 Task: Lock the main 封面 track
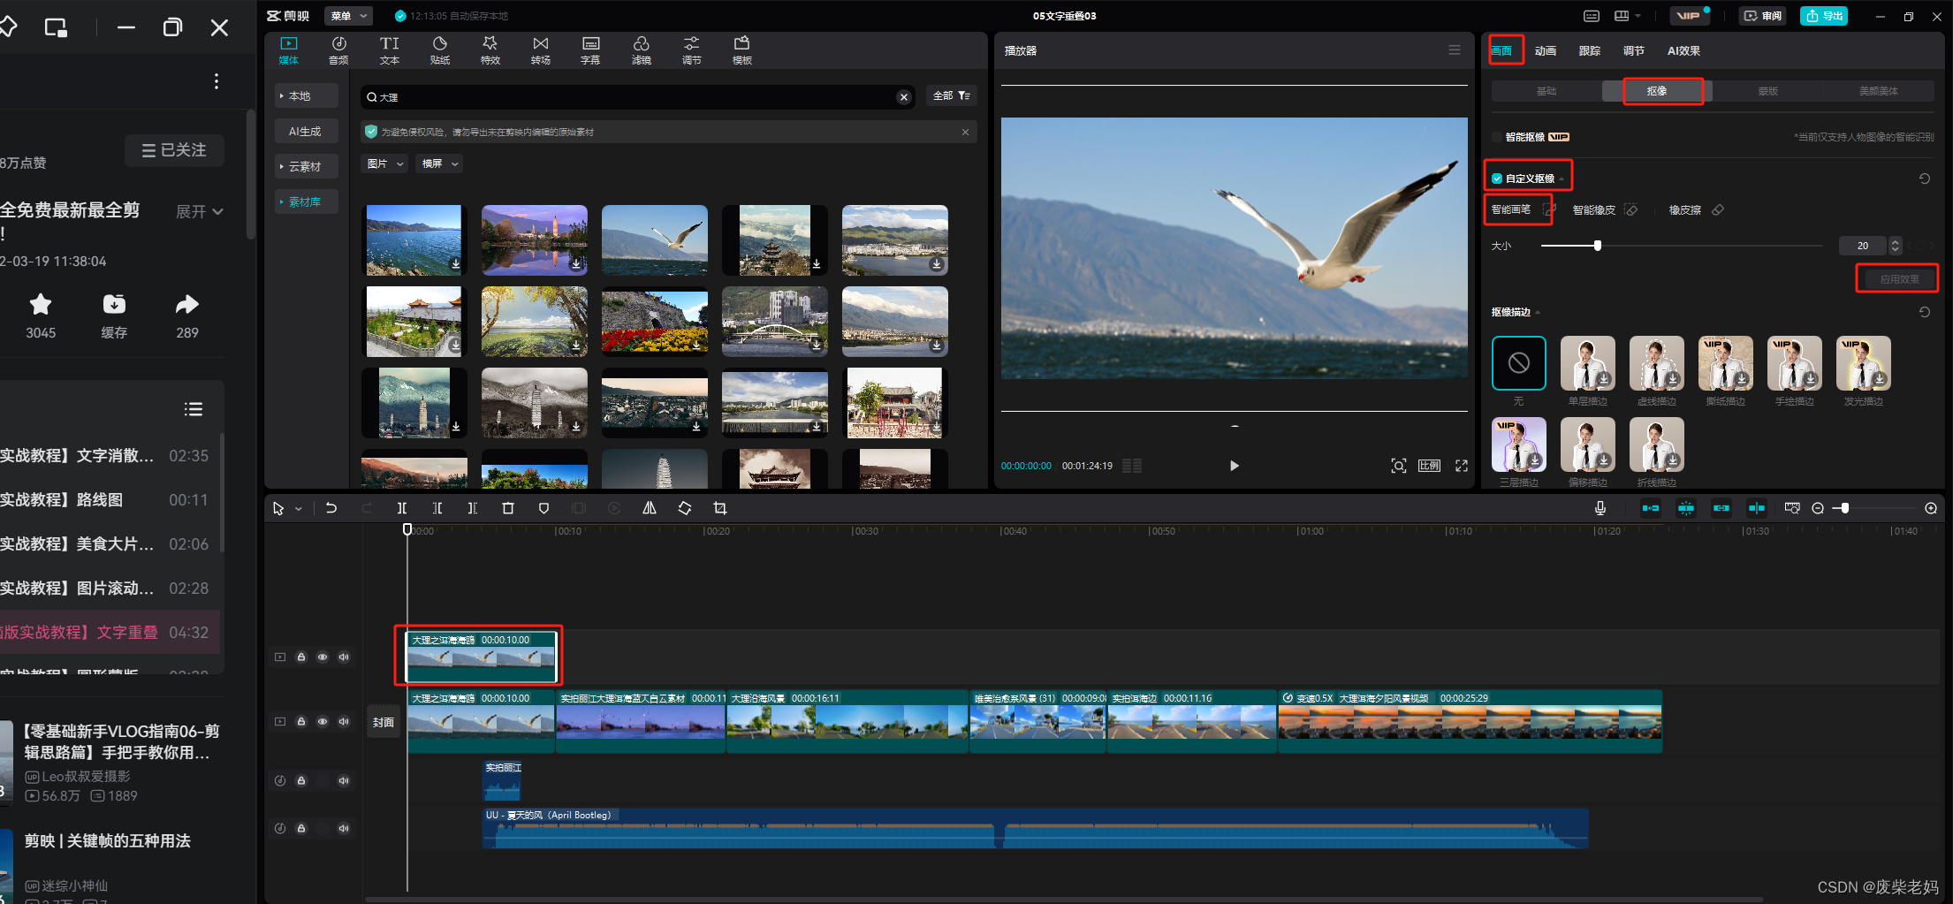point(301,721)
